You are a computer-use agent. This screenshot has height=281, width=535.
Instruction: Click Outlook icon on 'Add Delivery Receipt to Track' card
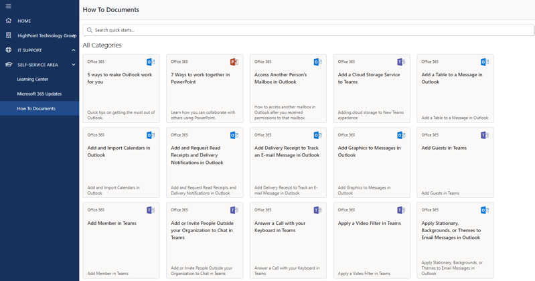coord(317,135)
